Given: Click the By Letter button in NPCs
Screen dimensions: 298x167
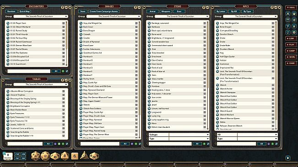Looking at the screenshot, I should [221, 11].
